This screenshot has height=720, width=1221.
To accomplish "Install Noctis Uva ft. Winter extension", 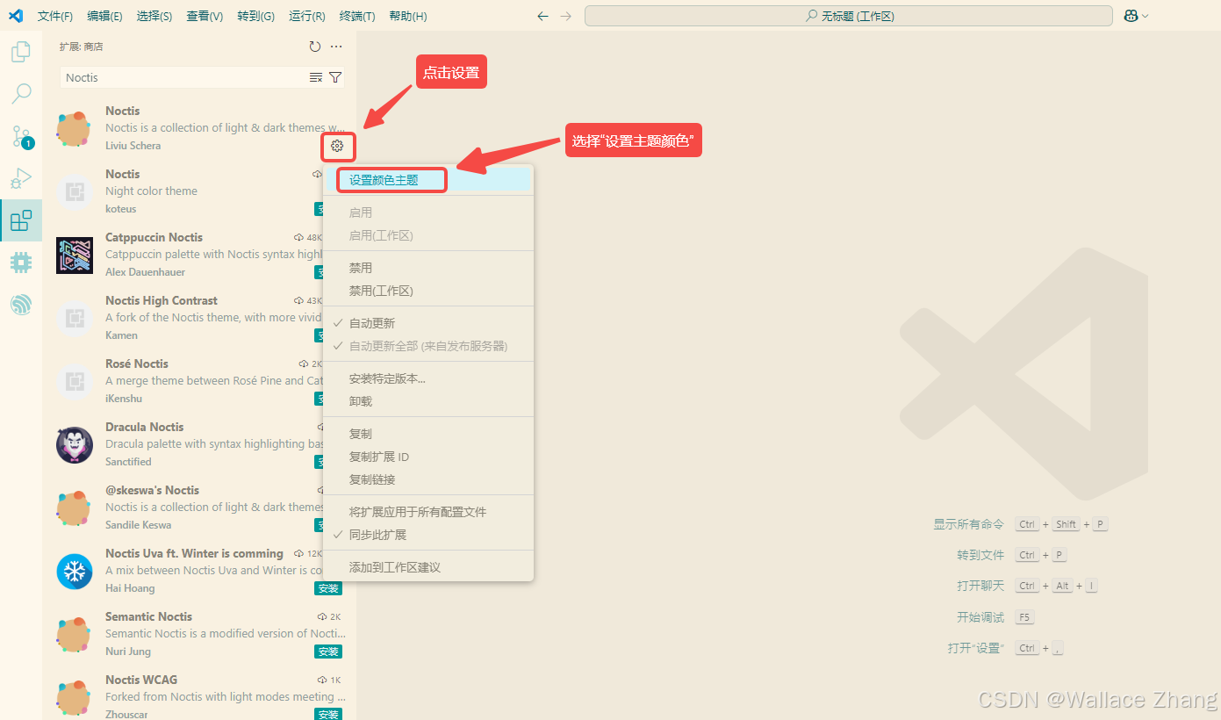I will tap(328, 588).
